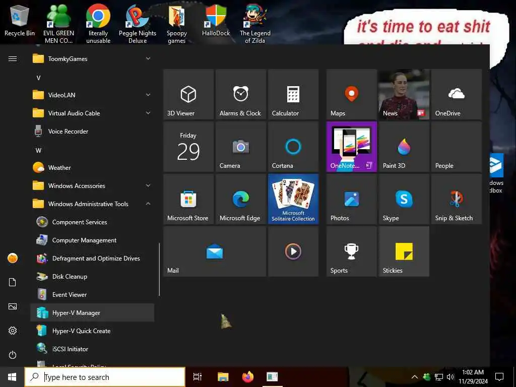Jump to letter V in app list
Viewport: 516px width, 387px height.
(x=38, y=78)
